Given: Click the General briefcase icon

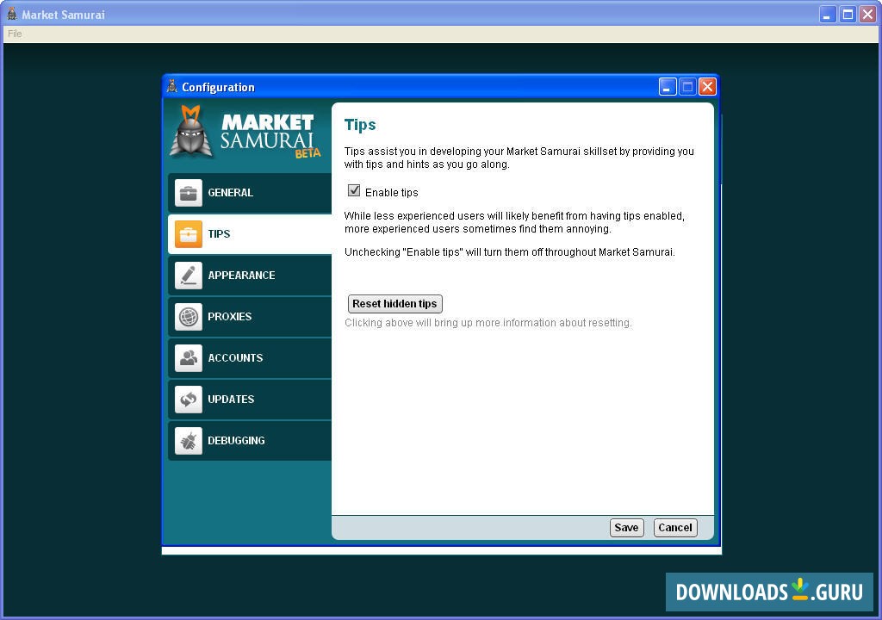Looking at the screenshot, I should click(x=189, y=193).
